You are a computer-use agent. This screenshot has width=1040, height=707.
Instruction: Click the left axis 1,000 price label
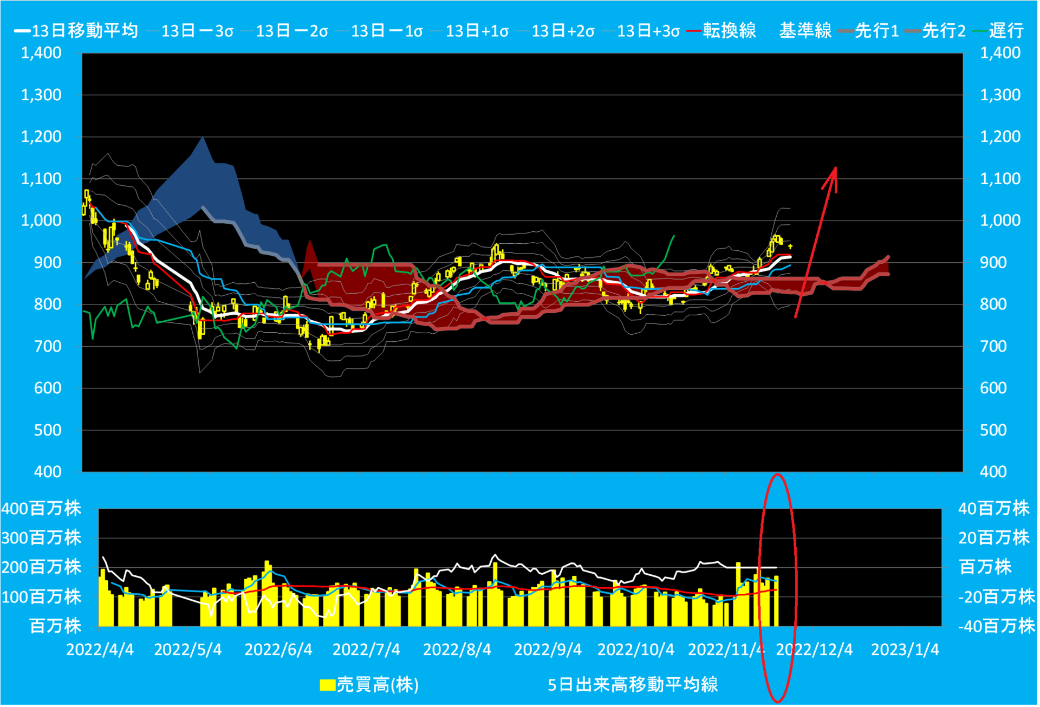[x=41, y=220]
